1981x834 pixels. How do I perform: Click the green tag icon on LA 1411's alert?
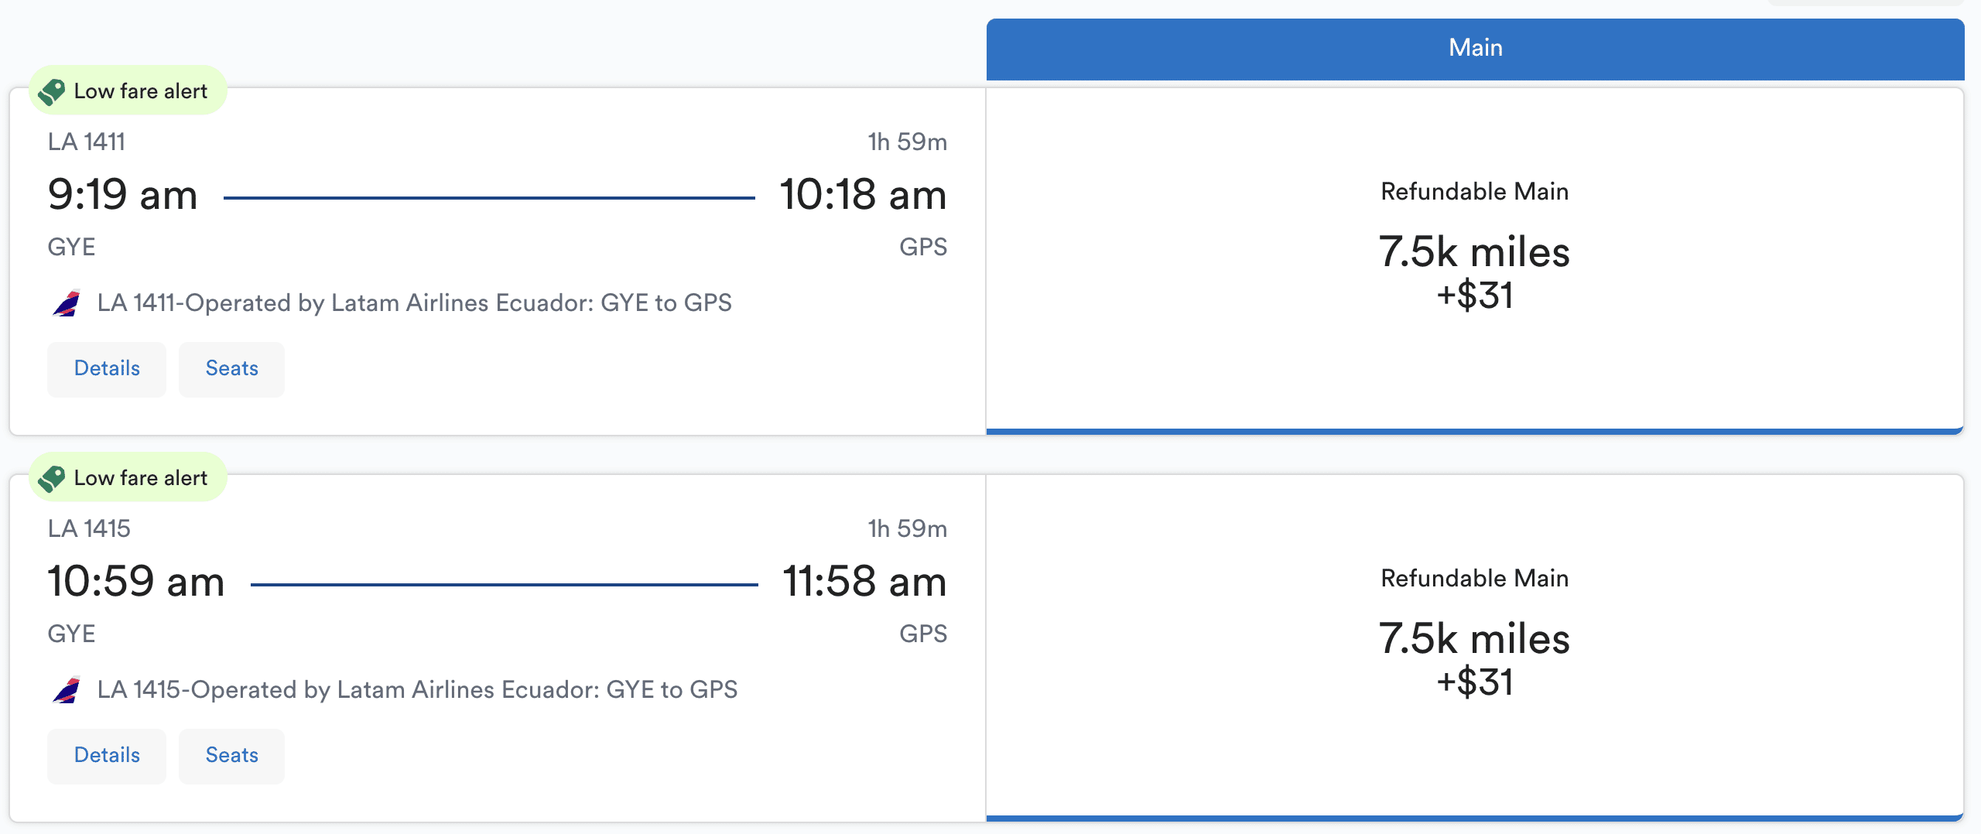(x=52, y=92)
